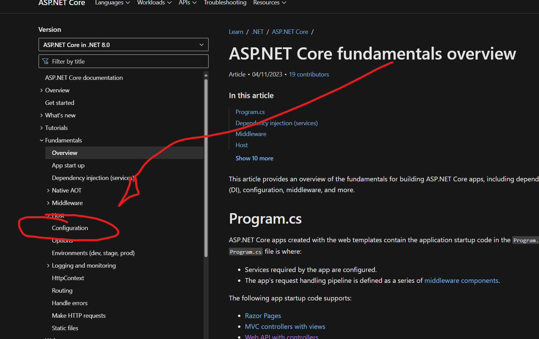Viewport: 539px width, 339px height.
Task: Expand the Overview tree chevron
Action: pyautogui.click(x=42, y=90)
